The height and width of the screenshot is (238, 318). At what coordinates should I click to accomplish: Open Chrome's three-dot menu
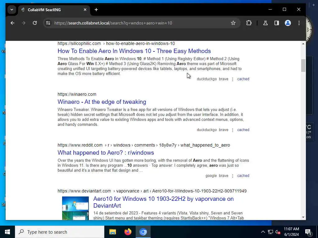pyautogui.click(x=299, y=23)
